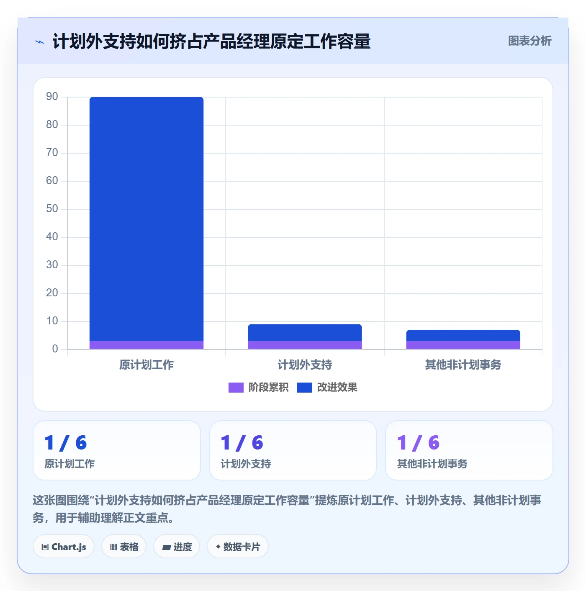Click the 图表分析 label in header

point(529,41)
